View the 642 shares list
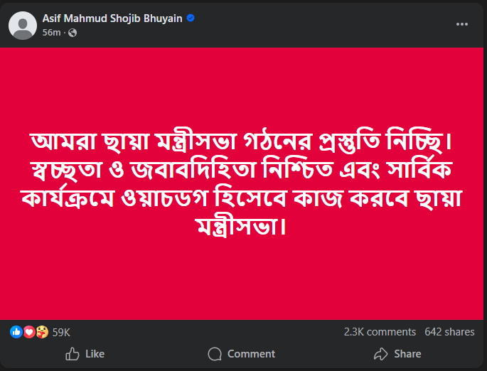487x371 pixels. click(449, 332)
